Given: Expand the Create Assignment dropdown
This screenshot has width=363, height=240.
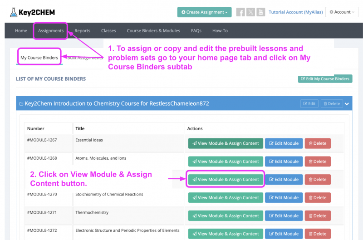Looking at the screenshot, I should (x=205, y=12).
